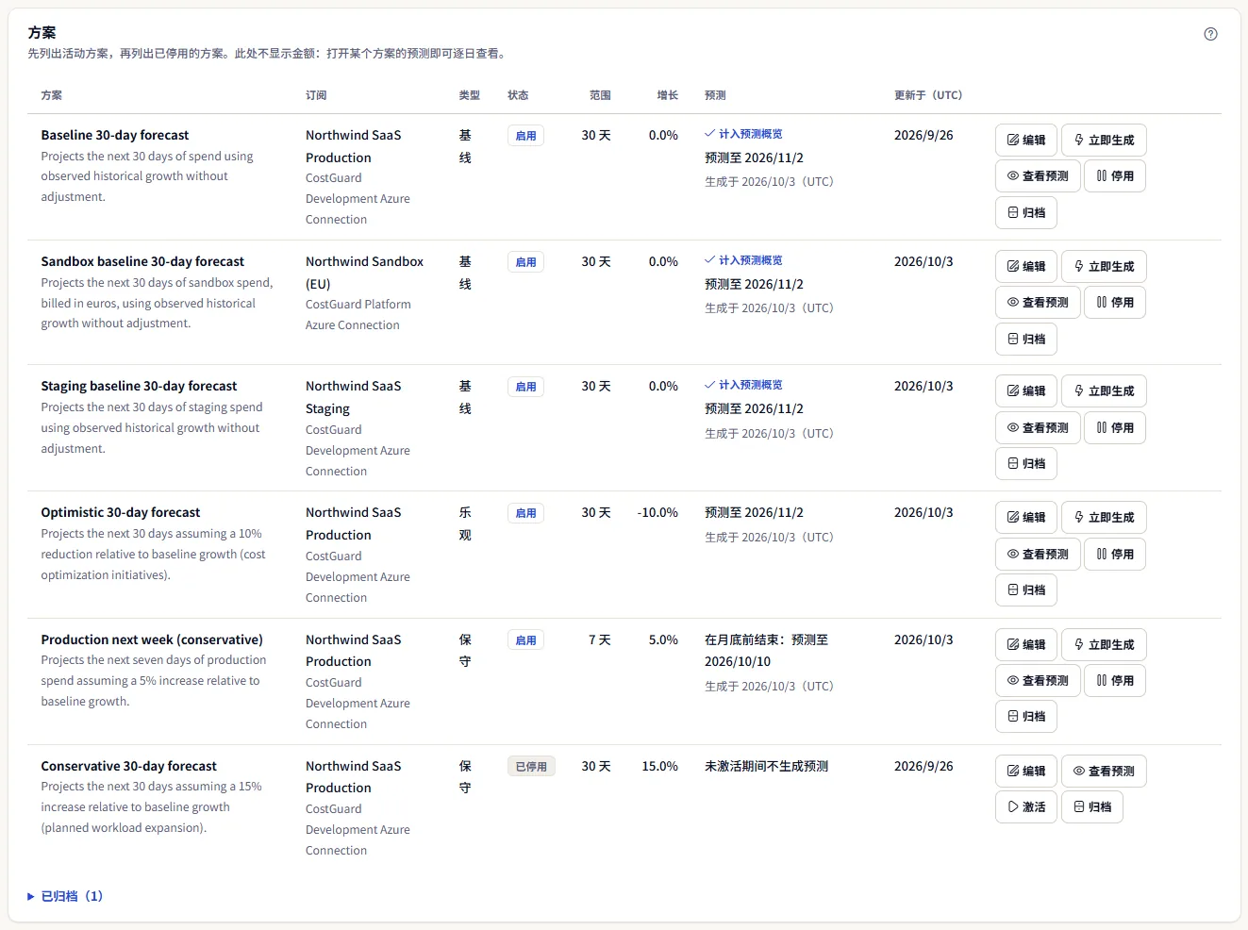This screenshot has width=1248, height=930.
Task: Click 在月底前结束：预测至 2026/10/10 text
Action: click(766, 651)
